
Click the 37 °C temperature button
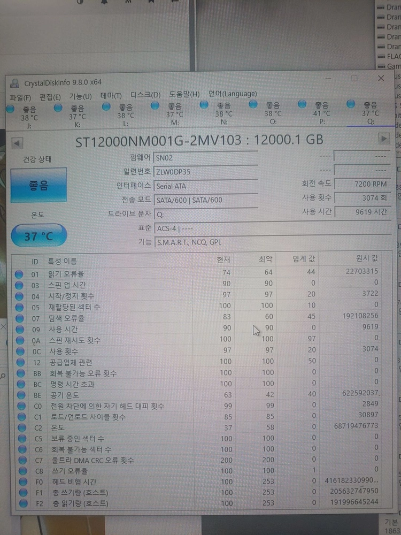point(38,235)
